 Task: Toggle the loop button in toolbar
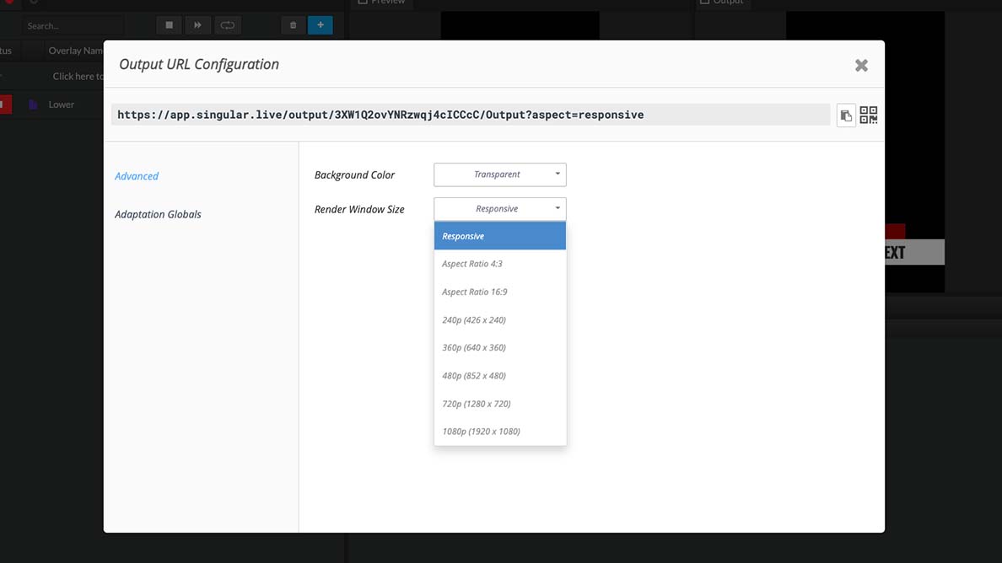(227, 25)
